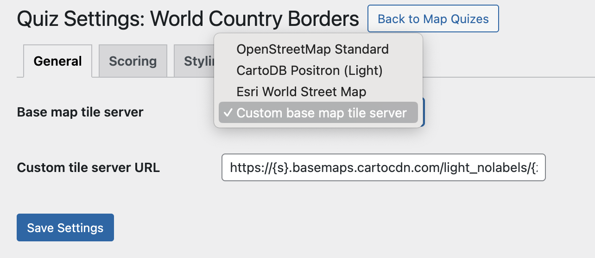Click the Quiz Settings page heading

point(188,19)
